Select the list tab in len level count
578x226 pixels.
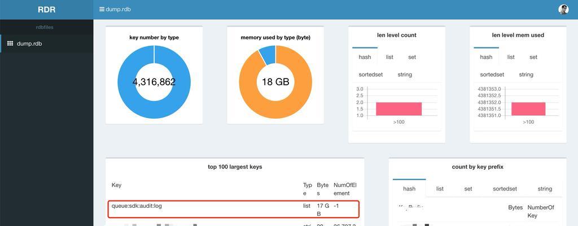point(389,57)
